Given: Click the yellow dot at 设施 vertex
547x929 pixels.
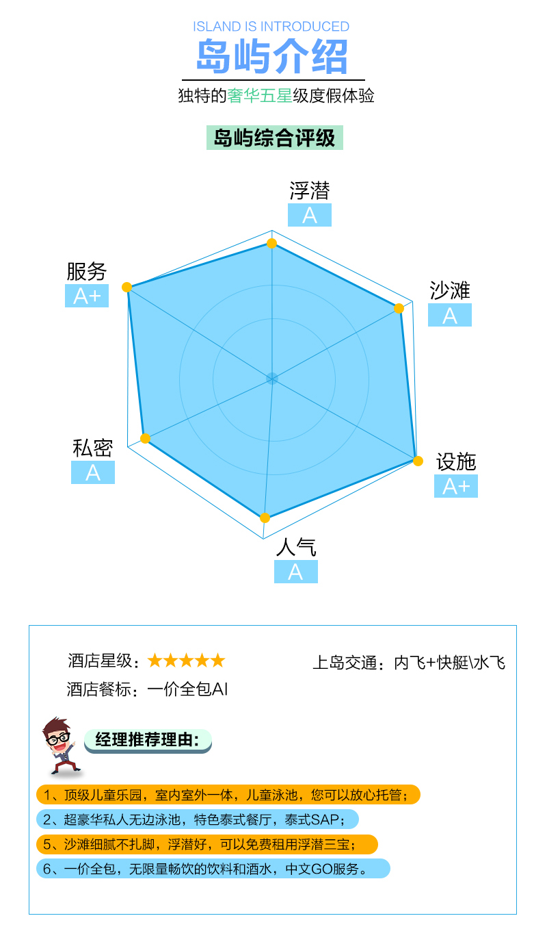Looking at the screenshot, I should (x=418, y=461).
